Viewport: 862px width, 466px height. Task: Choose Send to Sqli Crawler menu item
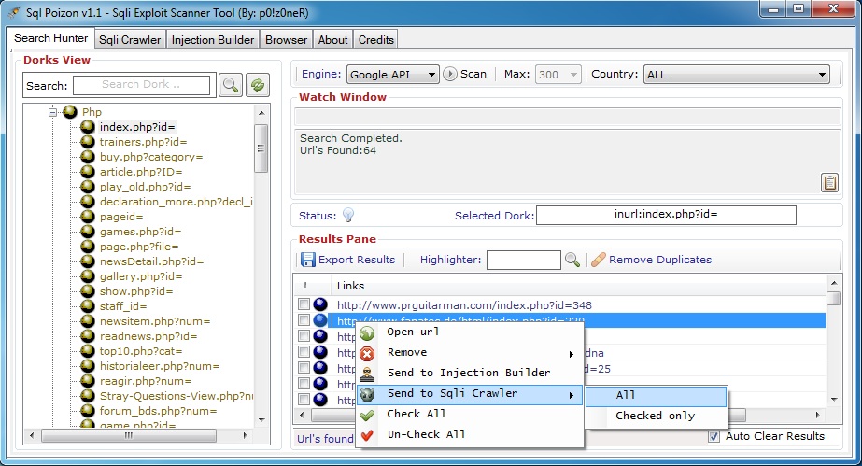pyautogui.click(x=470, y=395)
